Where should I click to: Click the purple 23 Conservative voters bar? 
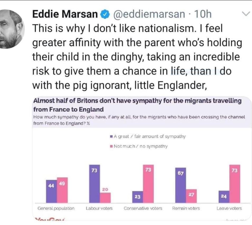pos(138,197)
